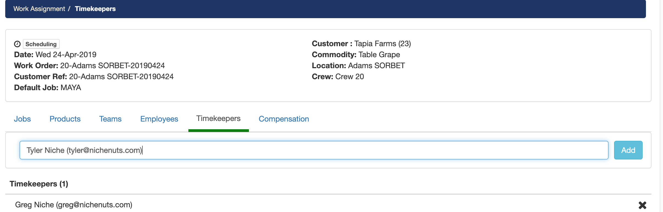Remove Greg Niche timekeeper with X icon

click(x=642, y=205)
